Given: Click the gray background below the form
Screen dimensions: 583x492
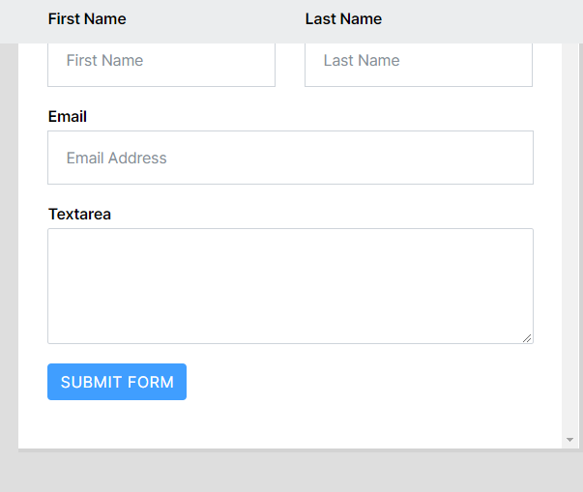Looking at the screenshot, I should [290, 472].
